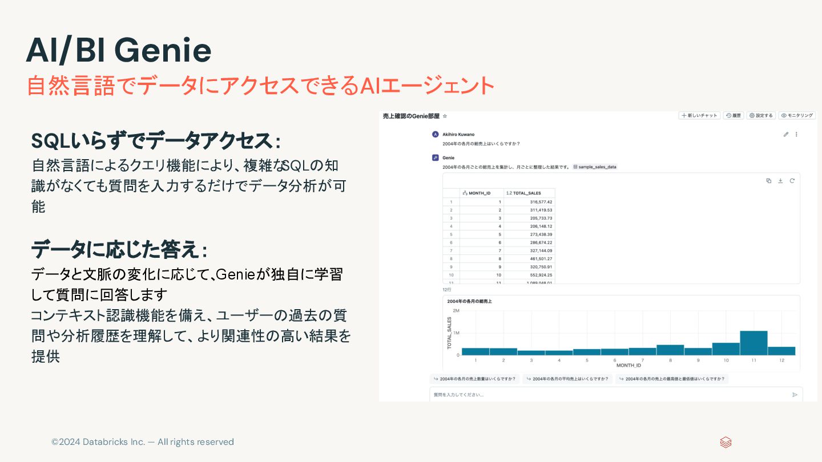
Task: Start a new chat with 新しいチャット
Action: (699, 115)
